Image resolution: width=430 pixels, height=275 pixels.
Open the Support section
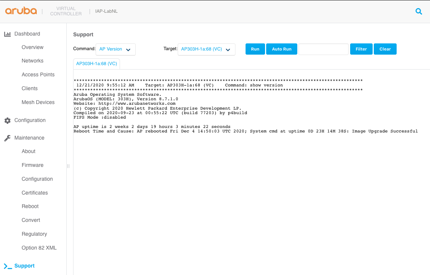pyautogui.click(x=24, y=266)
